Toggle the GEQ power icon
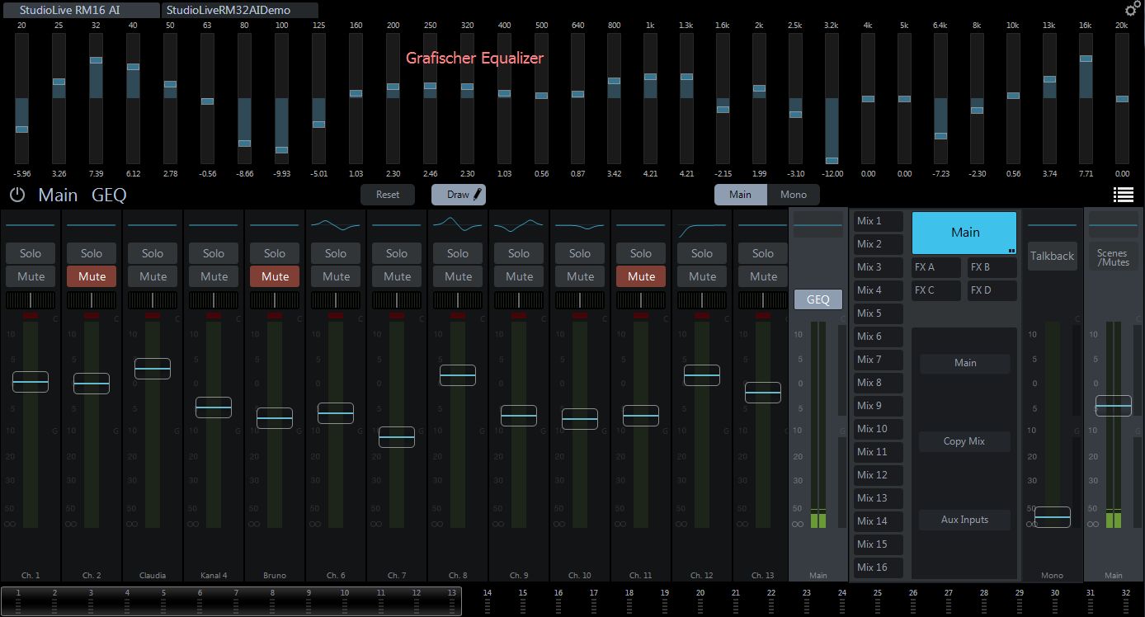The height and width of the screenshot is (617, 1145). tap(16, 195)
